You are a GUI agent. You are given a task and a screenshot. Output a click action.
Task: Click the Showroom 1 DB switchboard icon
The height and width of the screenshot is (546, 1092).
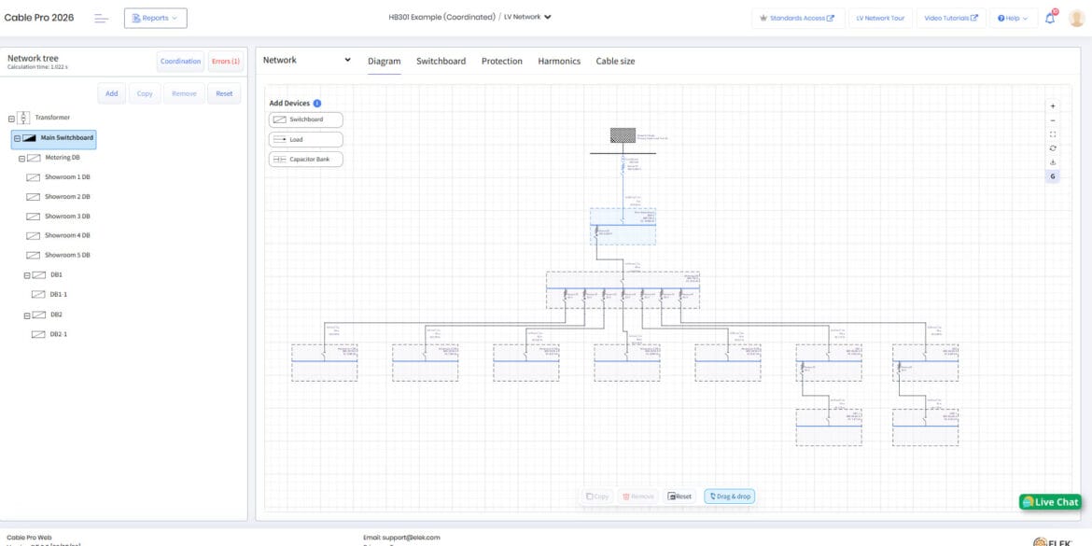(x=33, y=177)
